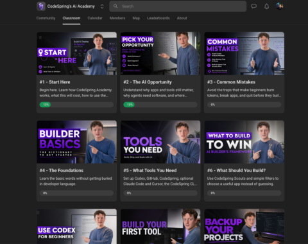Image resolution: width=308 pixels, height=244 pixels.
Task: Click the progress bar of Start Here course
Action: (x=76, y=105)
